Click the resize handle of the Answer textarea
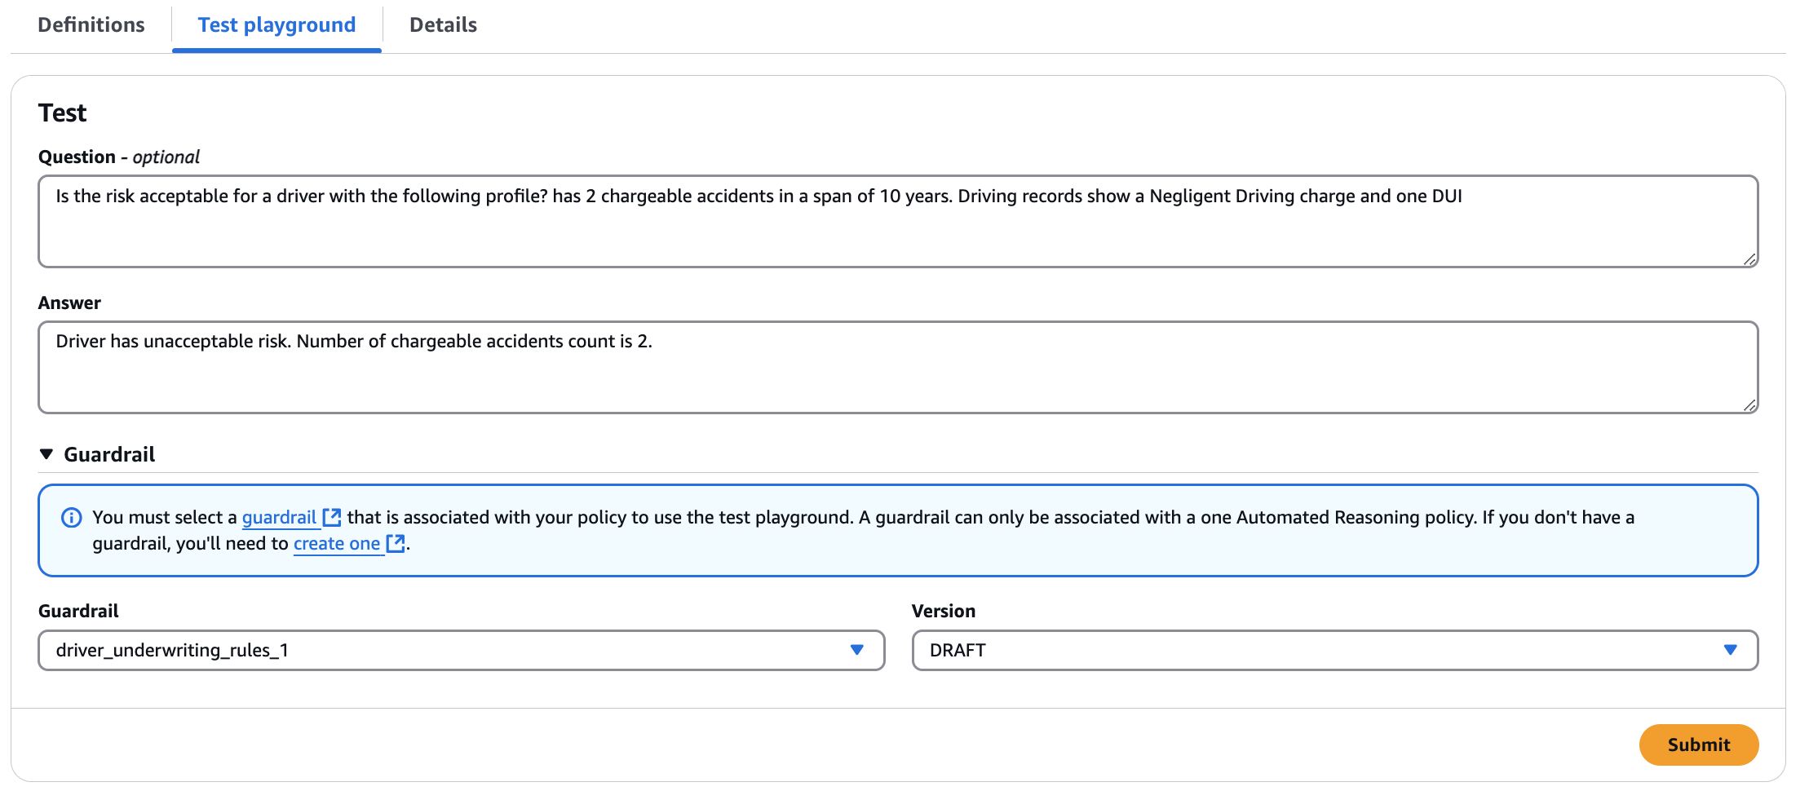The image size is (1809, 791). 1750,404
